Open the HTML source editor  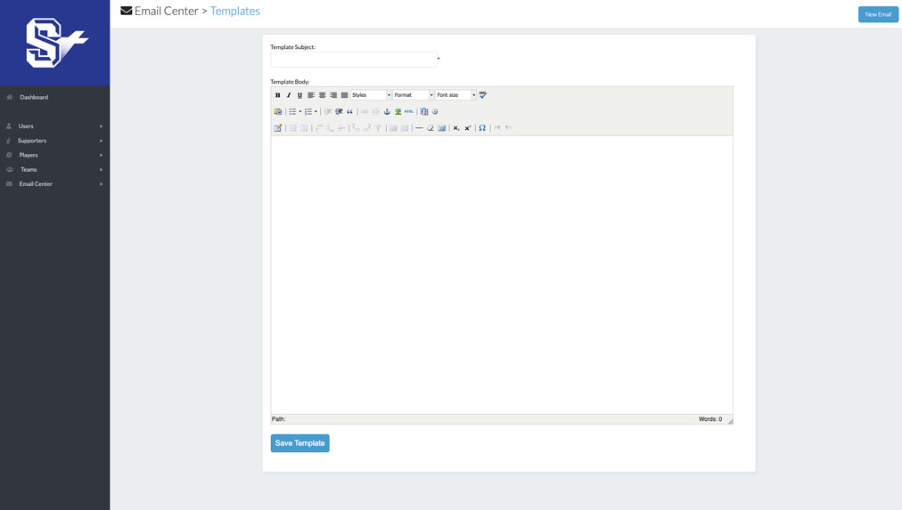(x=409, y=112)
